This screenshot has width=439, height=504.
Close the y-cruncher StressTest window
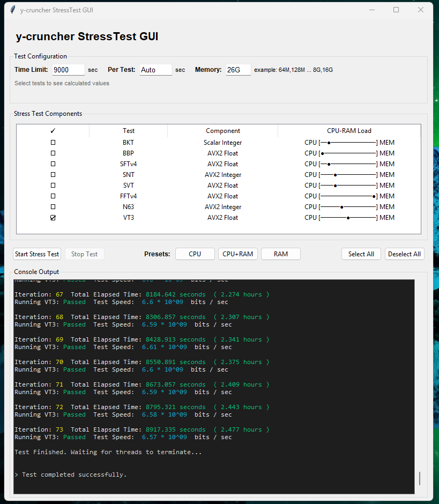421,10
